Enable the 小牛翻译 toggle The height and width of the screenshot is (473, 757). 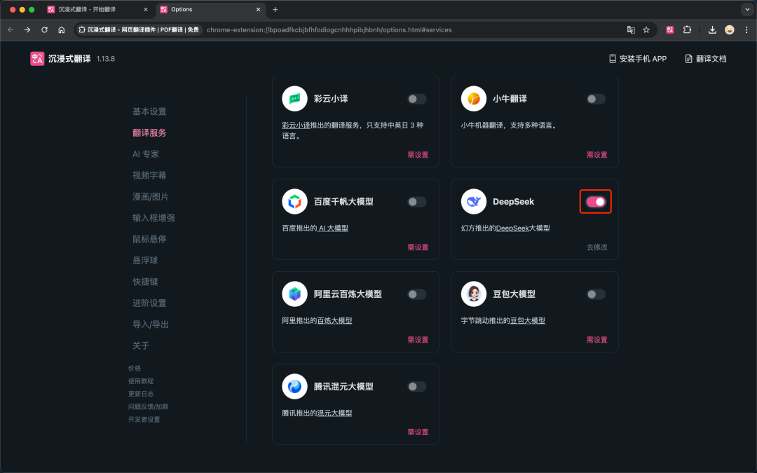coord(595,100)
